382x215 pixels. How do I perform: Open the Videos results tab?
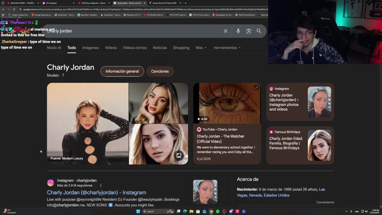point(111,48)
